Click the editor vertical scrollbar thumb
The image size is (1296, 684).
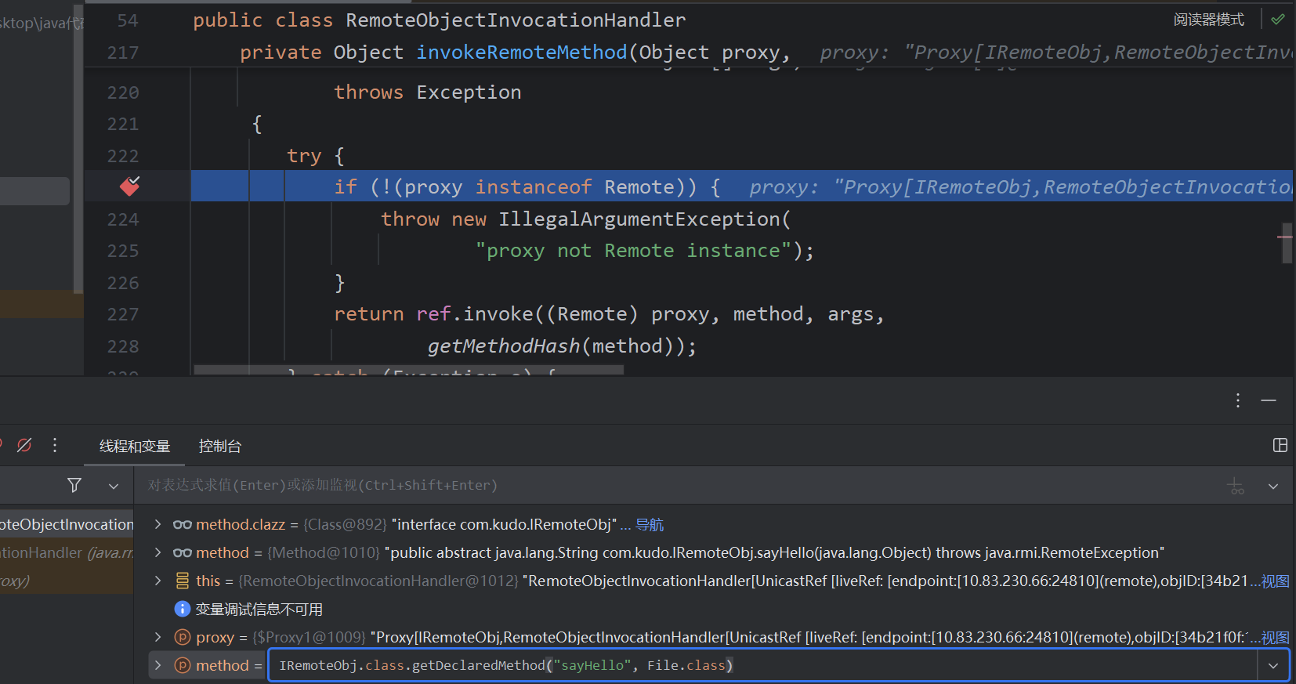coord(1287,243)
